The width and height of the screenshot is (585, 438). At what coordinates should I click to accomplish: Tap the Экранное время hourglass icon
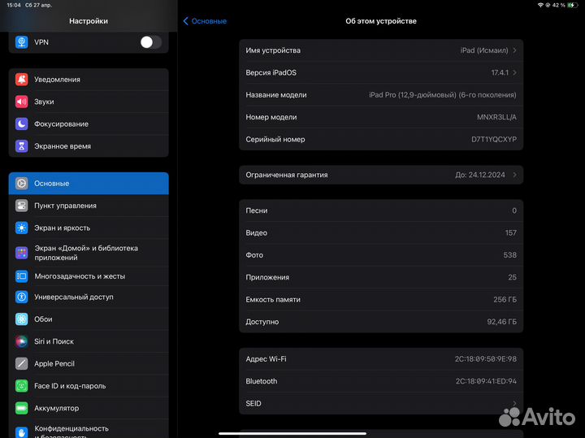tap(22, 146)
